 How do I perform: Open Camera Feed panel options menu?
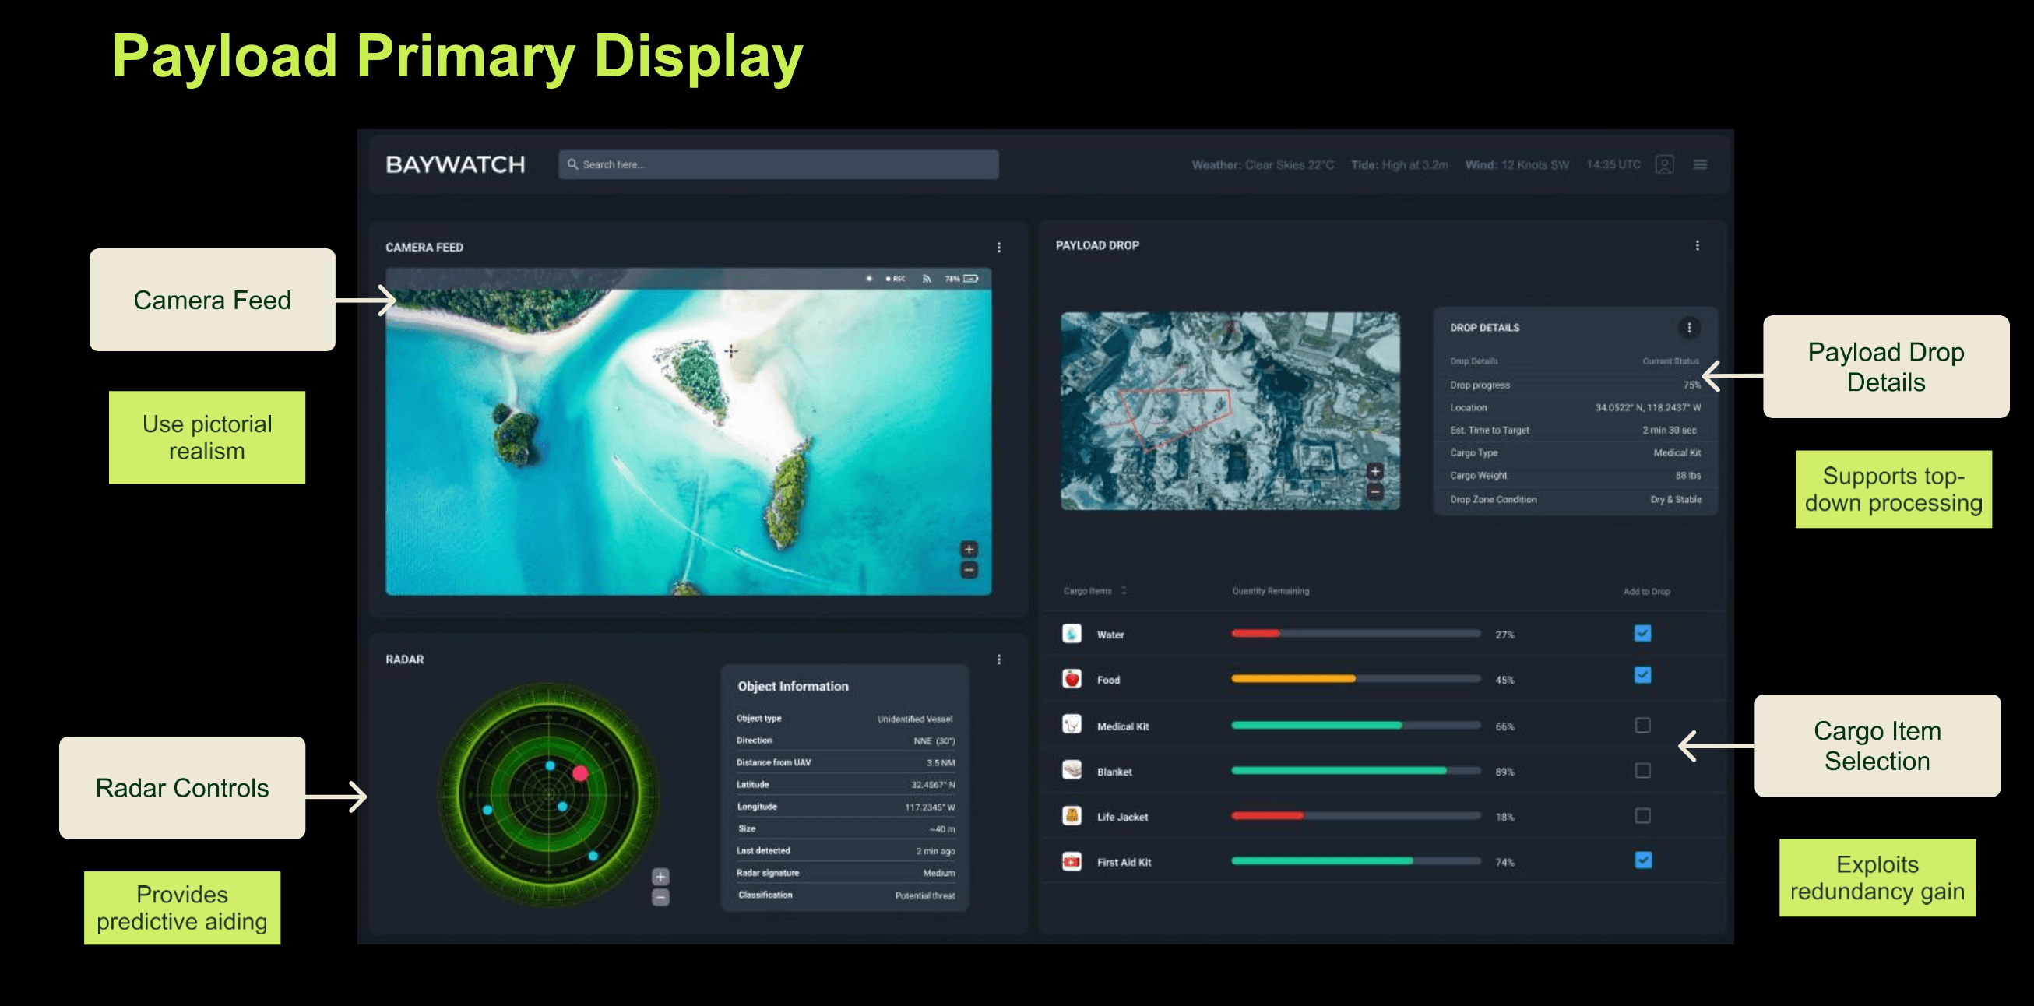pyautogui.click(x=999, y=247)
